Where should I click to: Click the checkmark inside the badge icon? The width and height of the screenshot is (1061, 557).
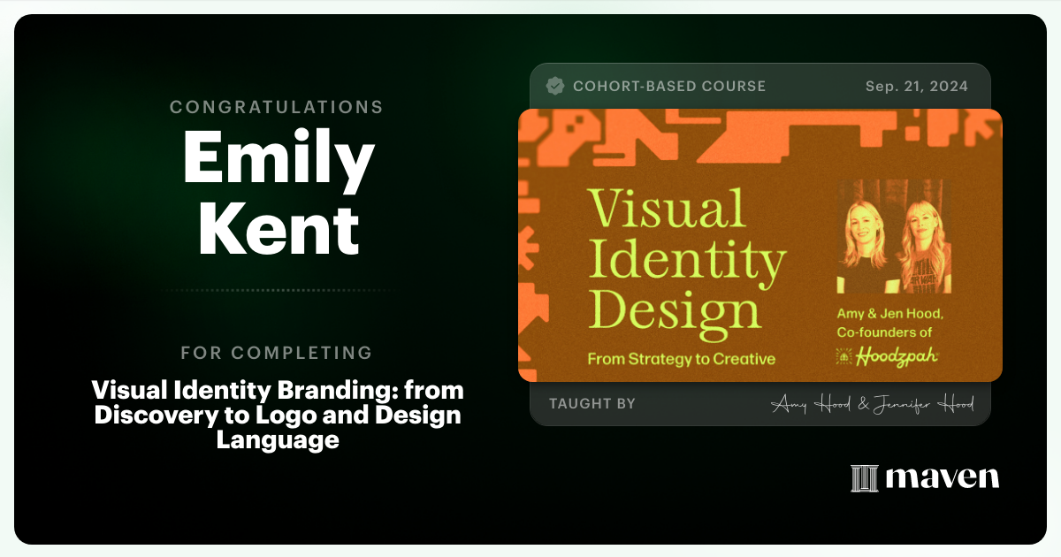click(x=555, y=86)
